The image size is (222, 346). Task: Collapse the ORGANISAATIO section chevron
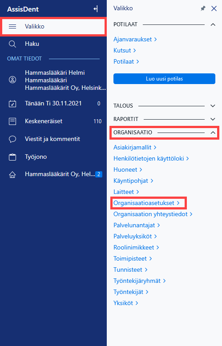tap(213, 133)
